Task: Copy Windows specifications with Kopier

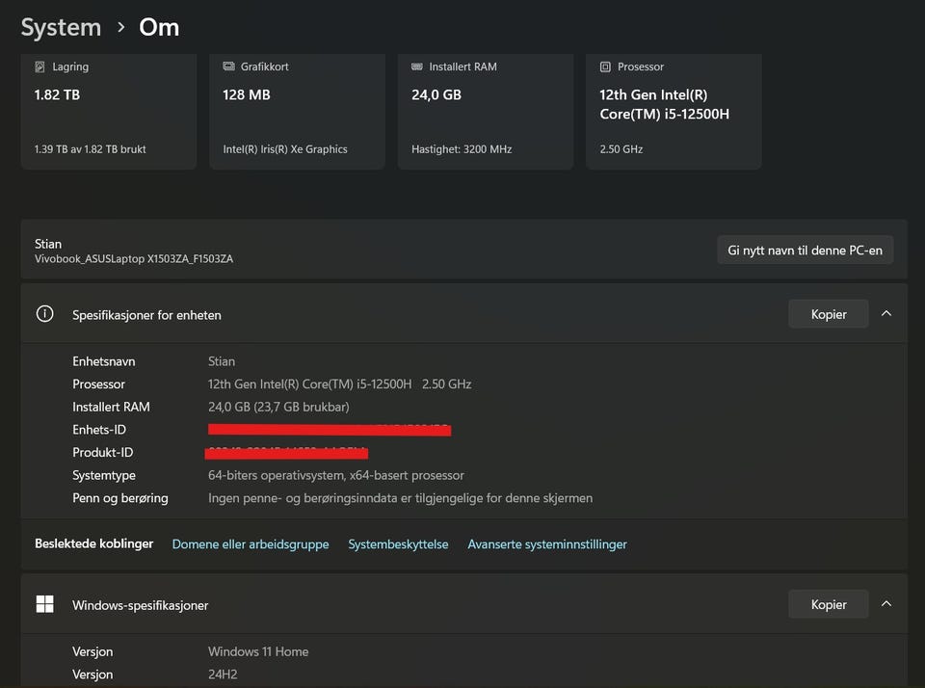Action: point(829,604)
